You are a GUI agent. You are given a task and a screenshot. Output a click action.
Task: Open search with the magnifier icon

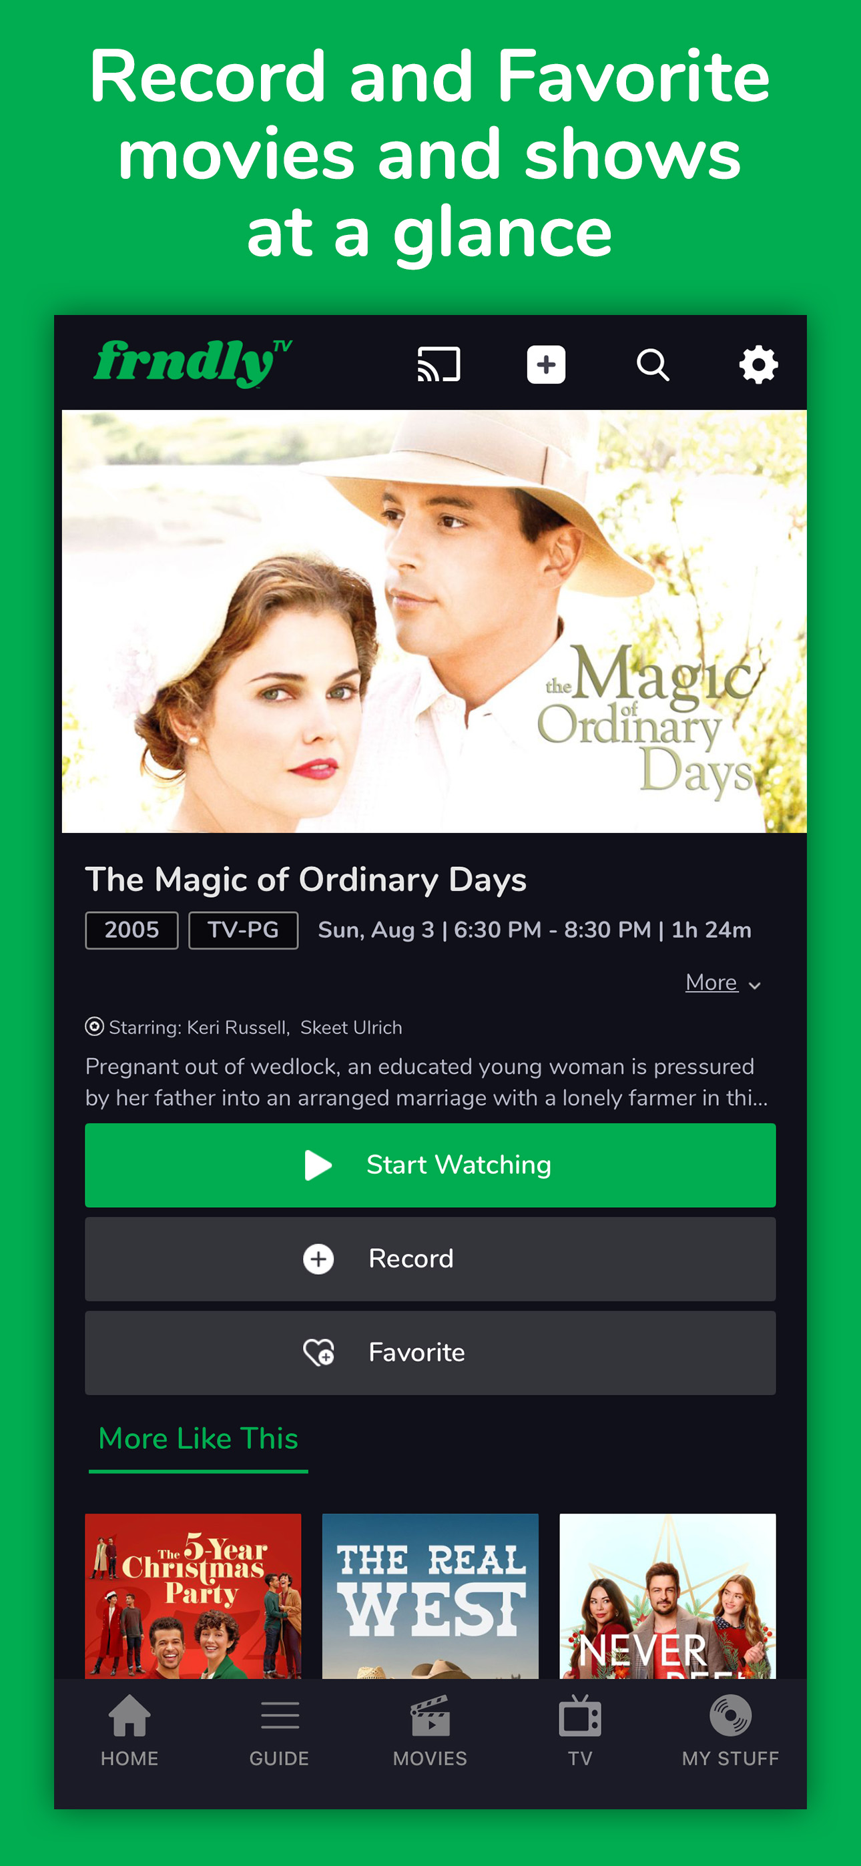coord(652,364)
